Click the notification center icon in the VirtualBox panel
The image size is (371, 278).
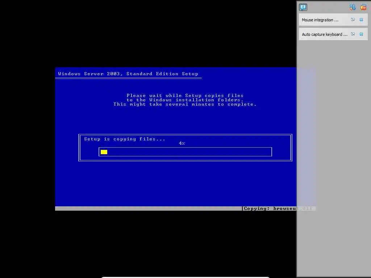tap(303, 7)
